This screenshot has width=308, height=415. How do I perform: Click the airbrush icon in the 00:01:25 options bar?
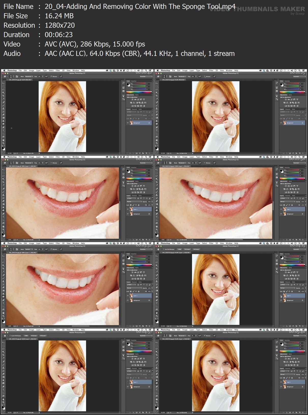coord(200,76)
